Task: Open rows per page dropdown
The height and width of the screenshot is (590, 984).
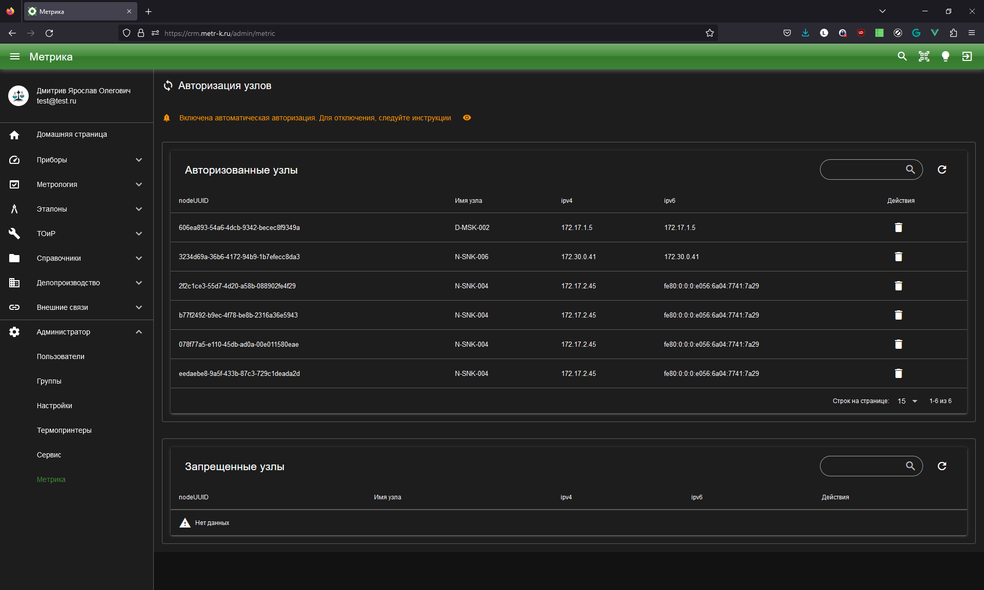Action: [908, 401]
